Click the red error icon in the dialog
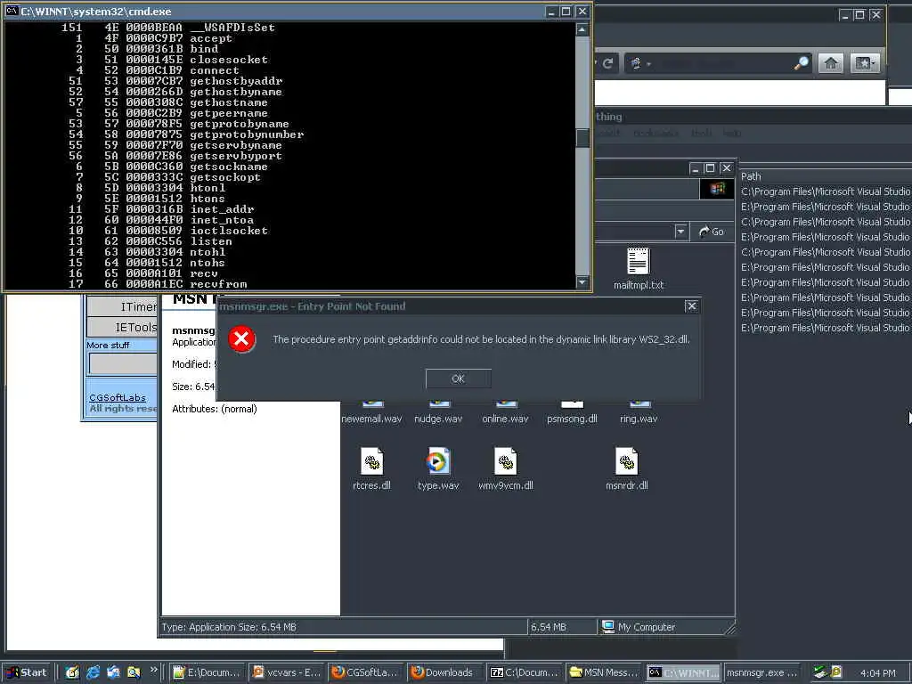The height and width of the screenshot is (684, 912). point(241,339)
